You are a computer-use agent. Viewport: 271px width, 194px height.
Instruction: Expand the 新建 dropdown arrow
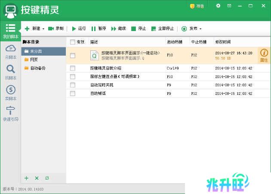pos(43,29)
